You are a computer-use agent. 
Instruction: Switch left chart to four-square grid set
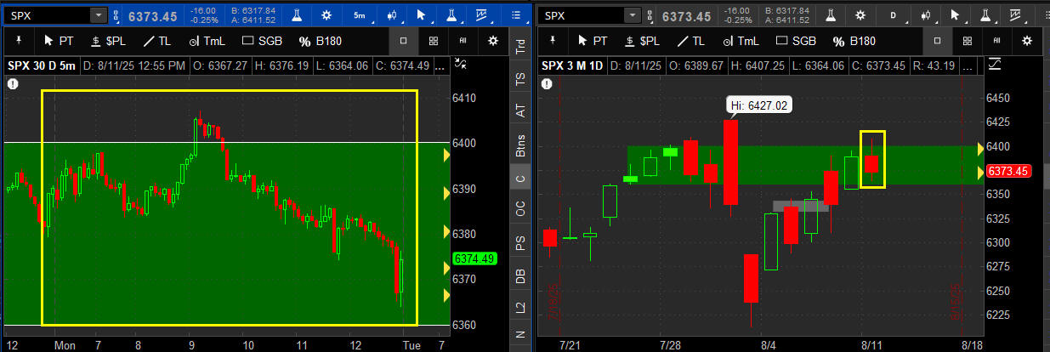pyautogui.click(x=433, y=41)
